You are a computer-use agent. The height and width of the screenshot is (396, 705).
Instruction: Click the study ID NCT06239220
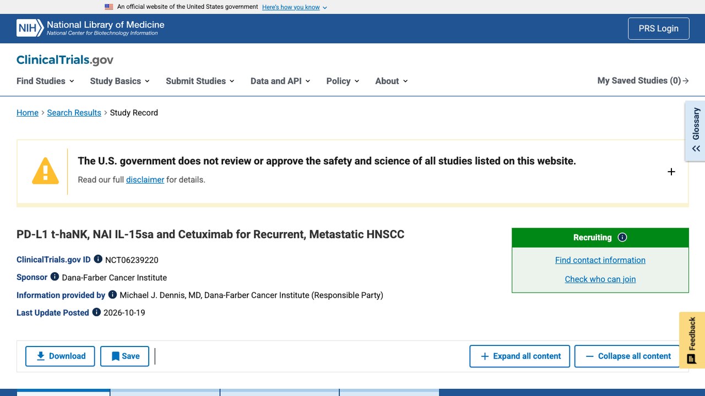132,260
